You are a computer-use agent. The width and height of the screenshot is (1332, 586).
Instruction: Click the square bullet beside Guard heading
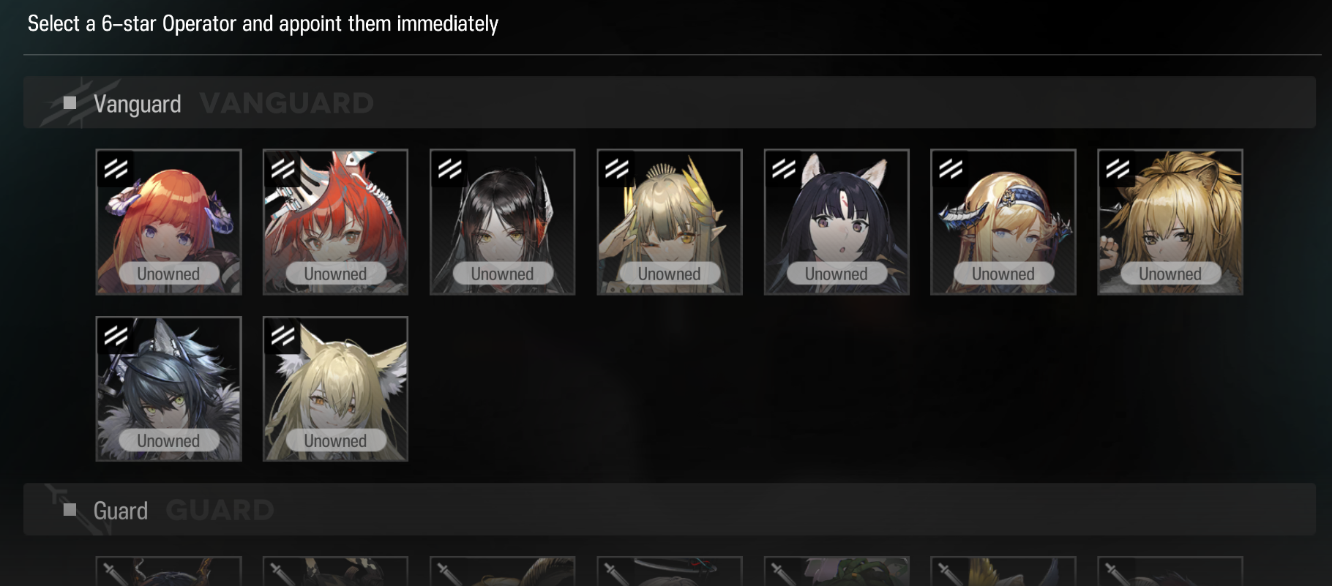(x=70, y=510)
